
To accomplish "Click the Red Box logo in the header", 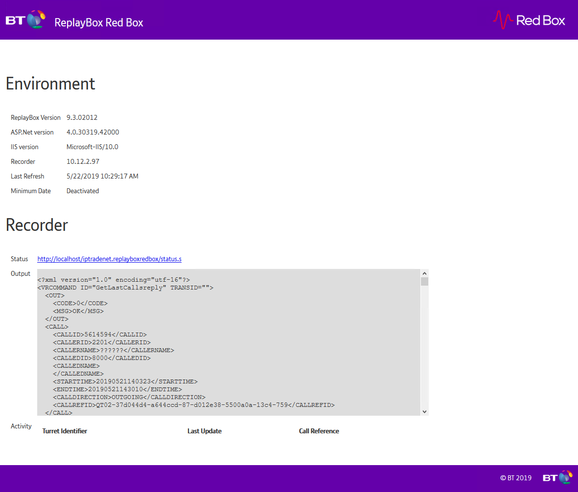I will pos(529,20).
